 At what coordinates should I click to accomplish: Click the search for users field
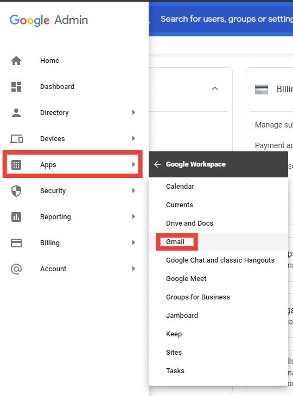226,19
